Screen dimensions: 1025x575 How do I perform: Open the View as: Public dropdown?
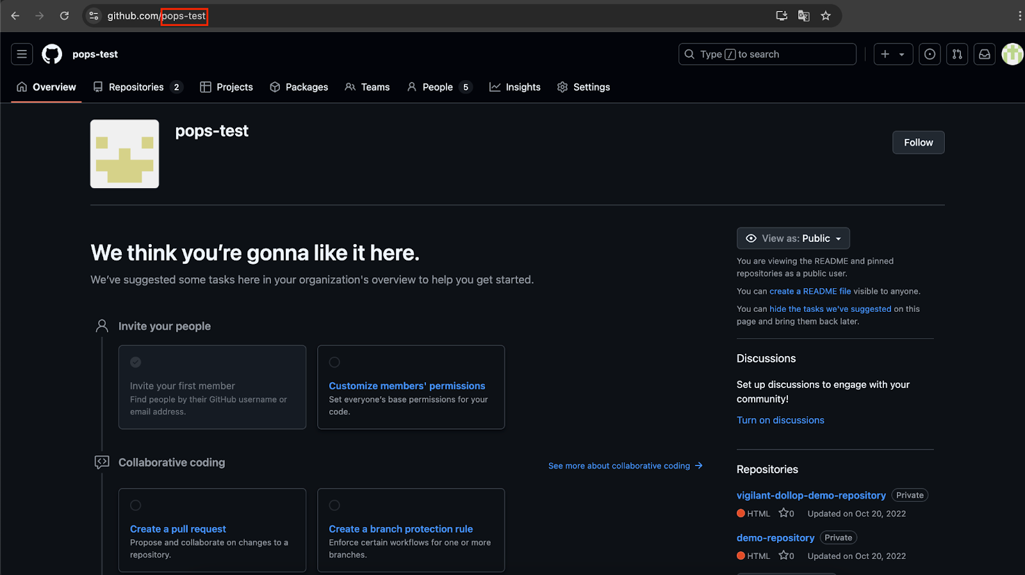(793, 238)
